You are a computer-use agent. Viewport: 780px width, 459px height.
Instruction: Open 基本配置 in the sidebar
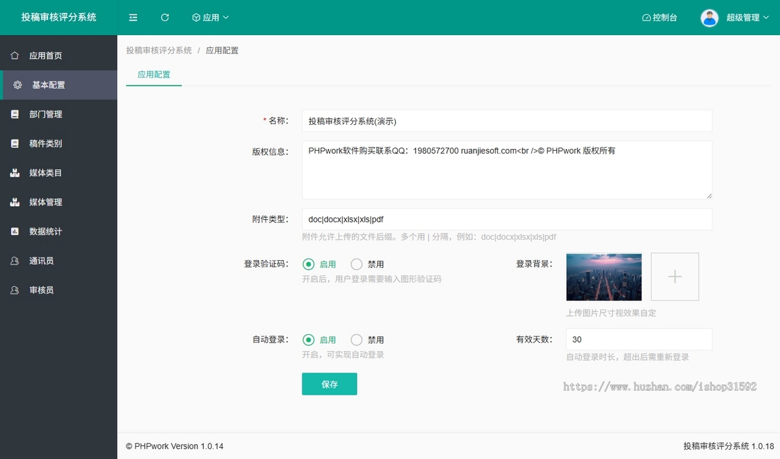(58, 85)
